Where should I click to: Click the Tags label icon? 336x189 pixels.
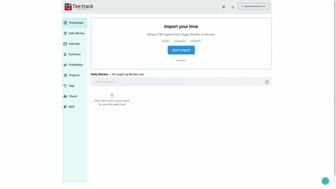tap(65, 86)
